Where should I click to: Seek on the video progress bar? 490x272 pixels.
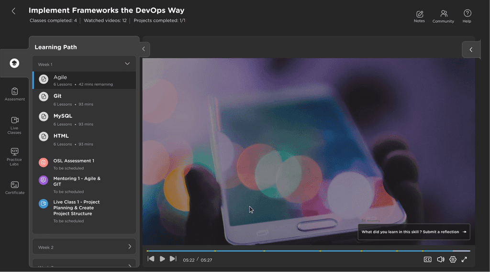(308, 251)
